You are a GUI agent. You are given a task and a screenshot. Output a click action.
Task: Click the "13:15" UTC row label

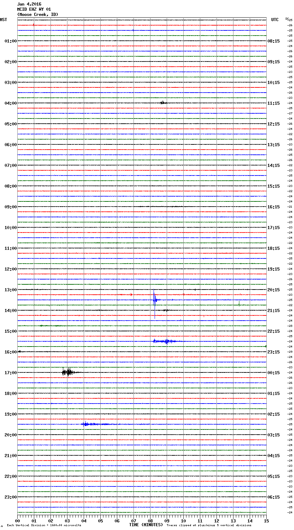274,145
